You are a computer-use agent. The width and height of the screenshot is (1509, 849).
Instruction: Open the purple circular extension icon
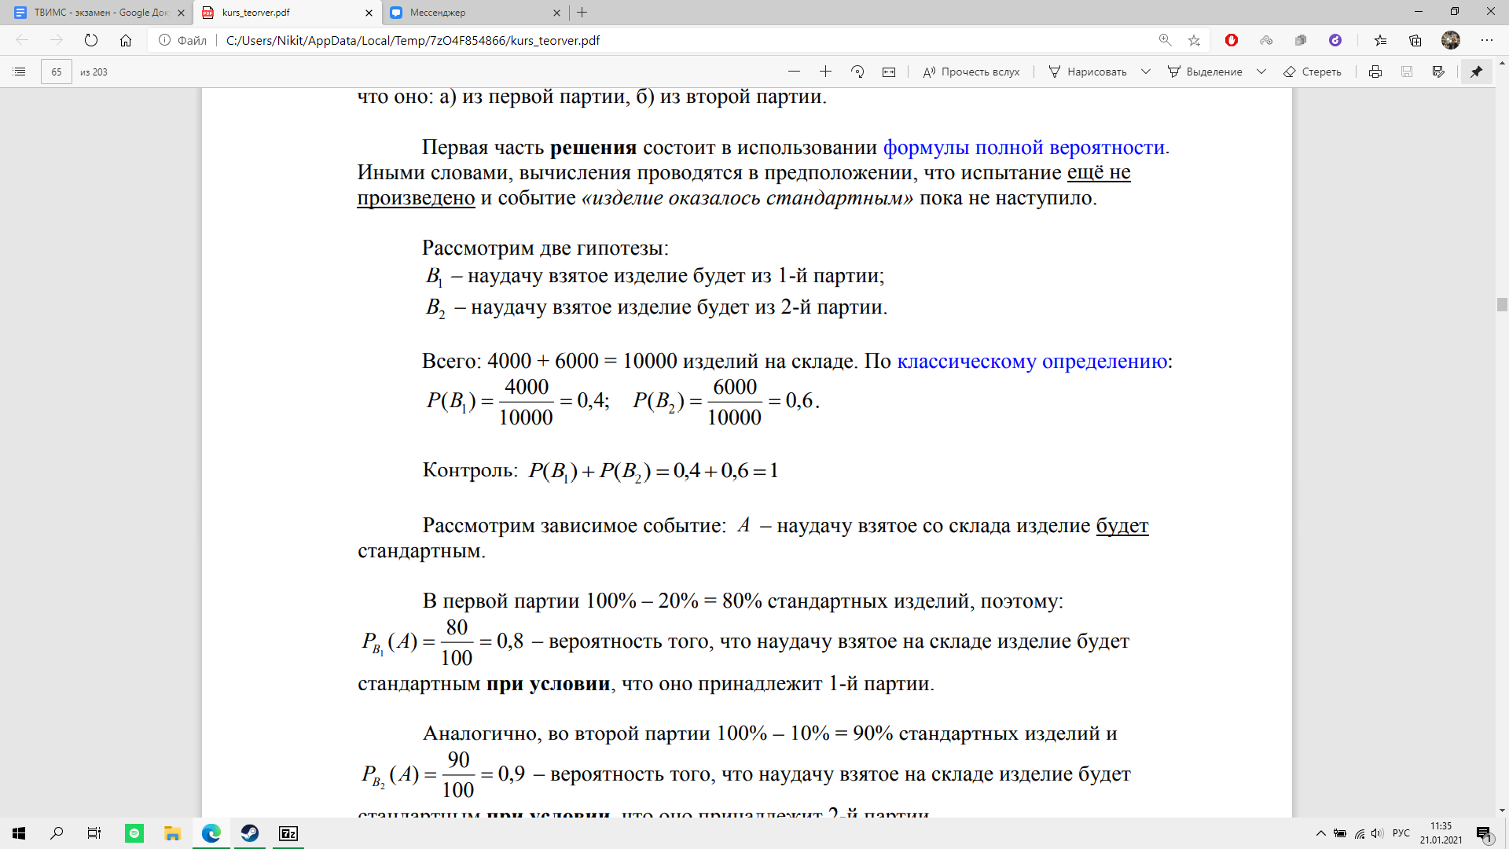tap(1335, 40)
